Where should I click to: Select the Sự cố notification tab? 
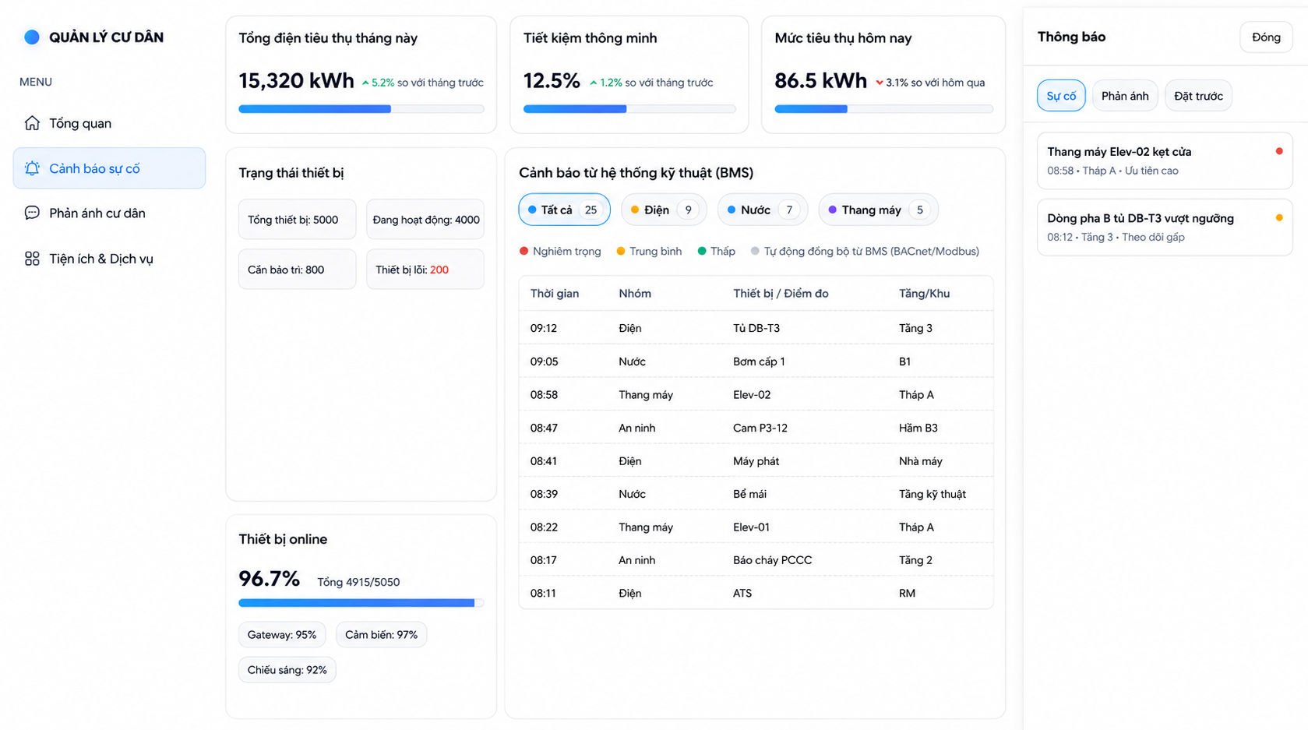pos(1061,96)
